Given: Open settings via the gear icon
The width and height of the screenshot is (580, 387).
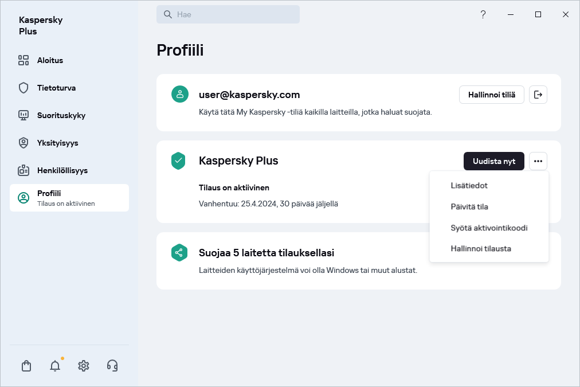Looking at the screenshot, I should pyautogui.click(x=84, y=366).
